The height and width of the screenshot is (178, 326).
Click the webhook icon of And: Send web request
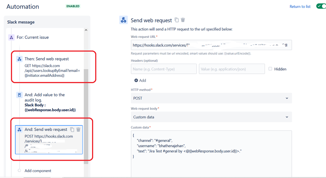pos(19,129)
